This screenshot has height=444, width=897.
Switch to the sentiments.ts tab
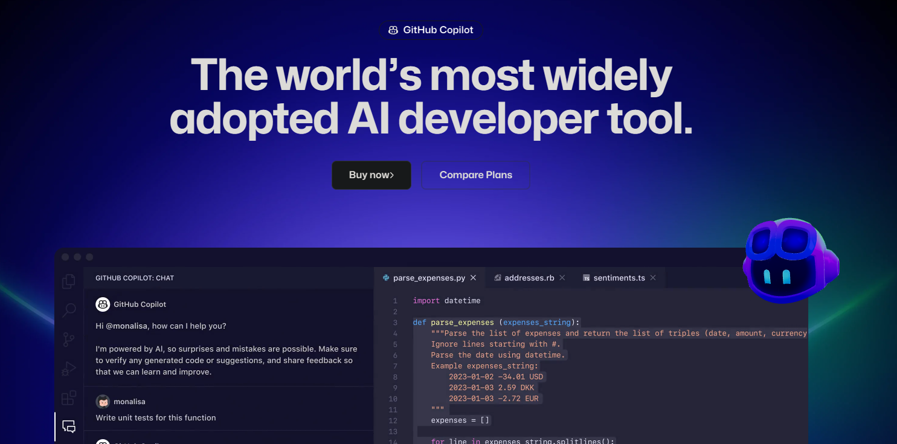click(620, 278)
